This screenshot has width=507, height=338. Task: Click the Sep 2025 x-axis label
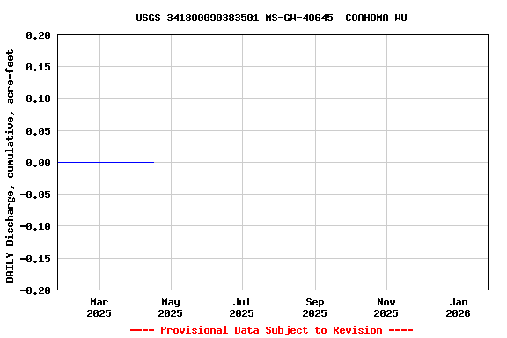tap(314, 307)
